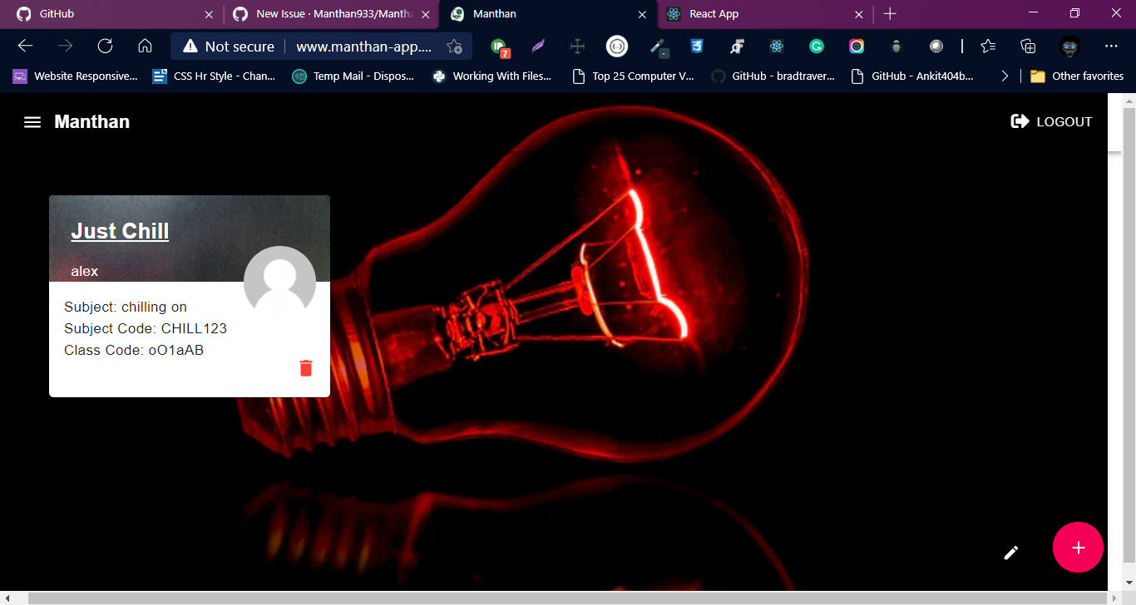Click the Manthan app title
This screenshot has width=1136, height=605.
(x=92, y=122)
